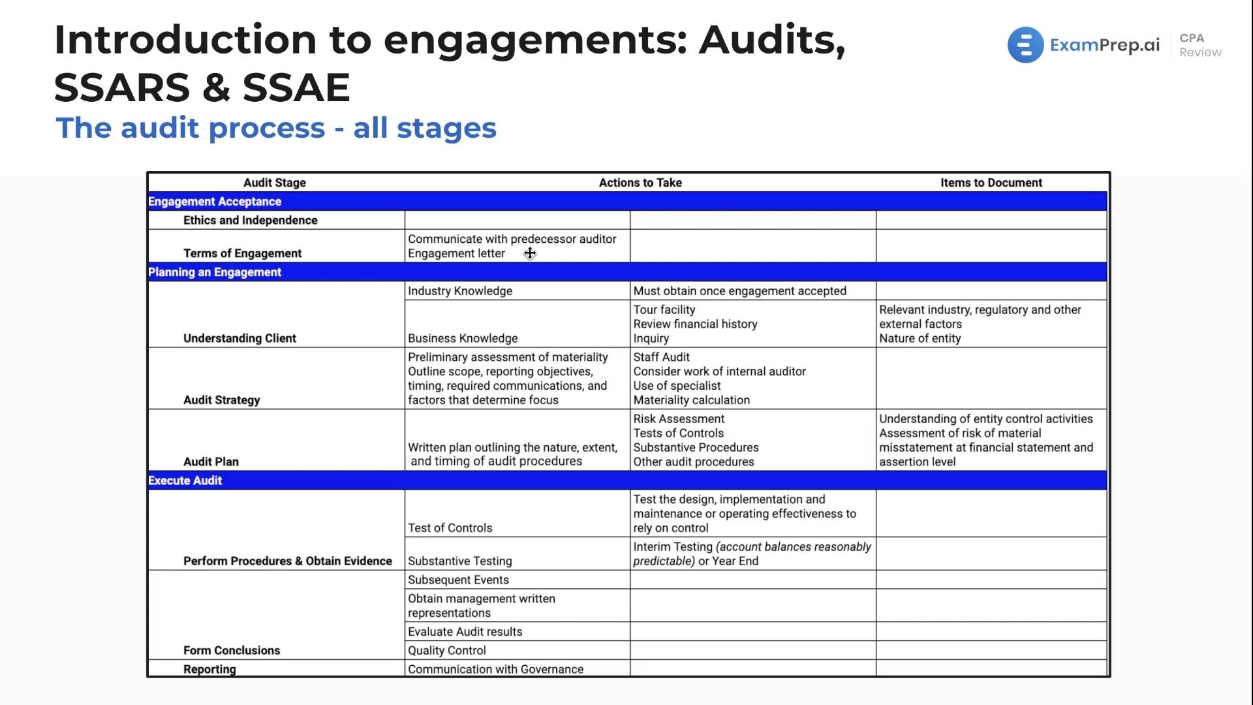Click the Subsequent Events cell
Screen dimensions: 1253x705
click(x=518, y=580)
